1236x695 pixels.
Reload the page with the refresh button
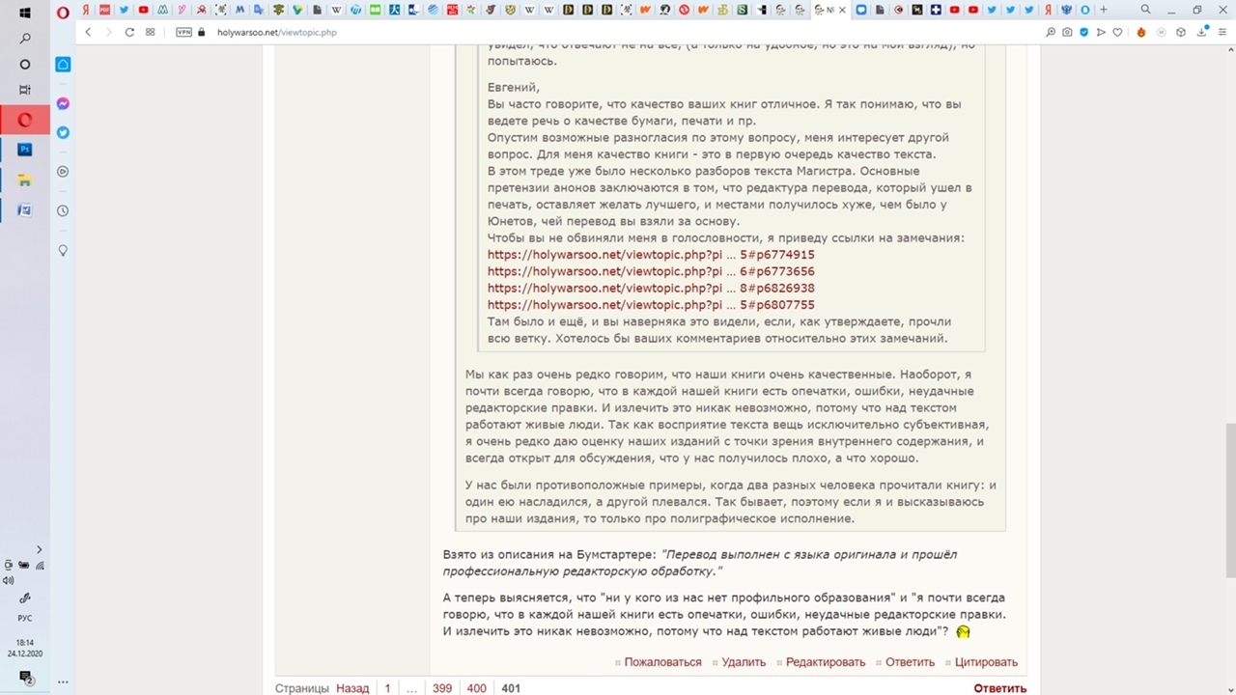(x=129, y=32)
